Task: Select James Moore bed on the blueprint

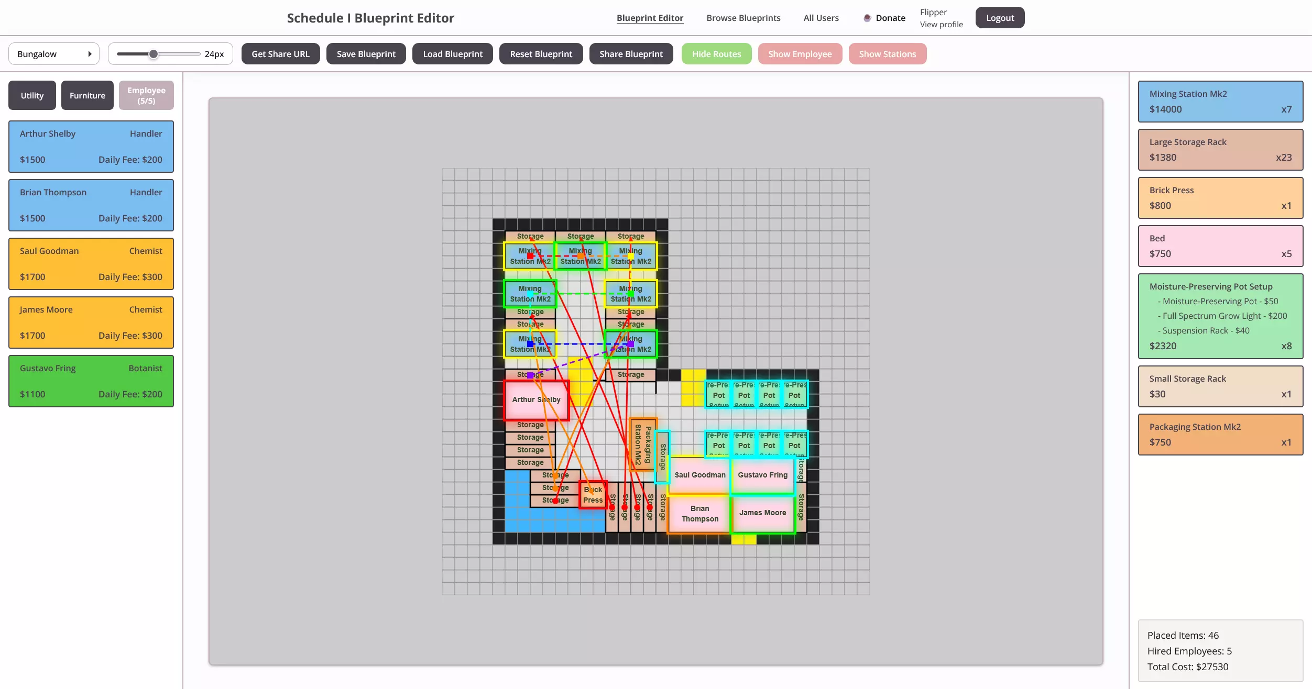Action: 762,513
